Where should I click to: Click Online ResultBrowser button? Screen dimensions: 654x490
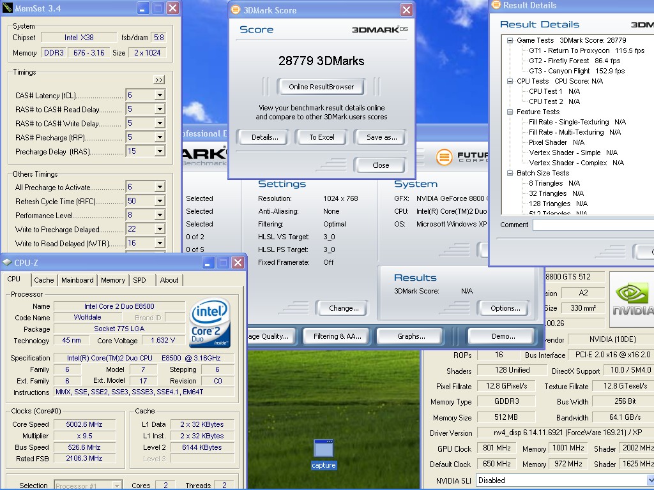pos(321,87)
